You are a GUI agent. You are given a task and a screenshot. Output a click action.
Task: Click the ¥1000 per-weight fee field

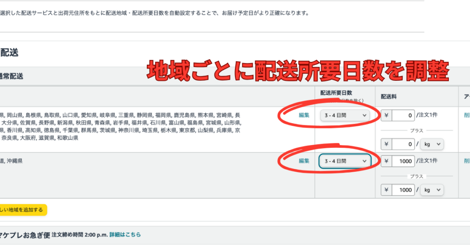[403, 190]
